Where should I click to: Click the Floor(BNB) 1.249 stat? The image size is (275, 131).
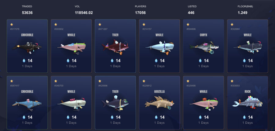point(245,10)
